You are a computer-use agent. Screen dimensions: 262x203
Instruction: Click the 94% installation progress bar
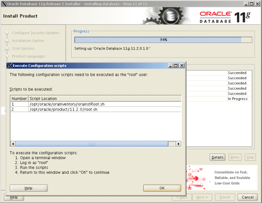click(x=163, y=40)
